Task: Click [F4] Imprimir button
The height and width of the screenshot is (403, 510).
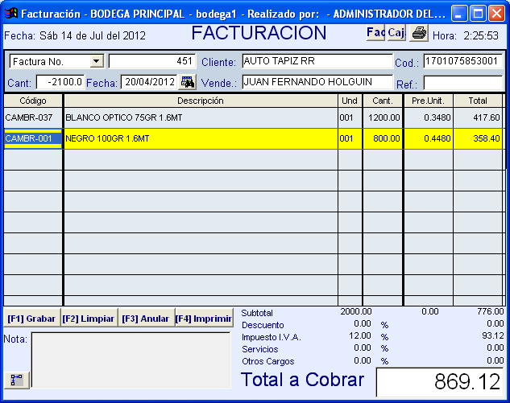Action: coord(204,319)
